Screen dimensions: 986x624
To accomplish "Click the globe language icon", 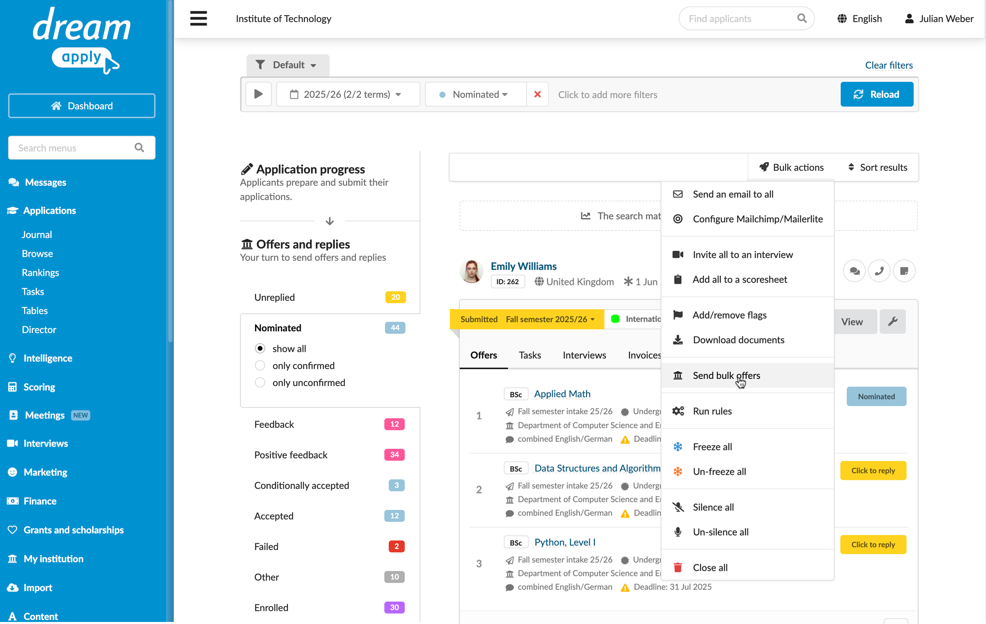I will click(x=841, y=18).
